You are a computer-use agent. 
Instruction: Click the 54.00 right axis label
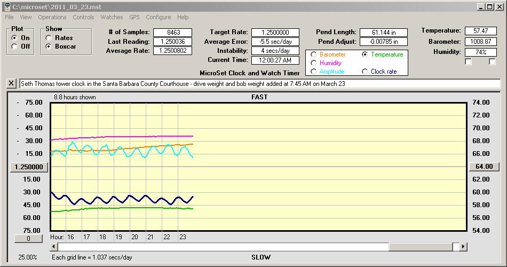tap(481, 231)
